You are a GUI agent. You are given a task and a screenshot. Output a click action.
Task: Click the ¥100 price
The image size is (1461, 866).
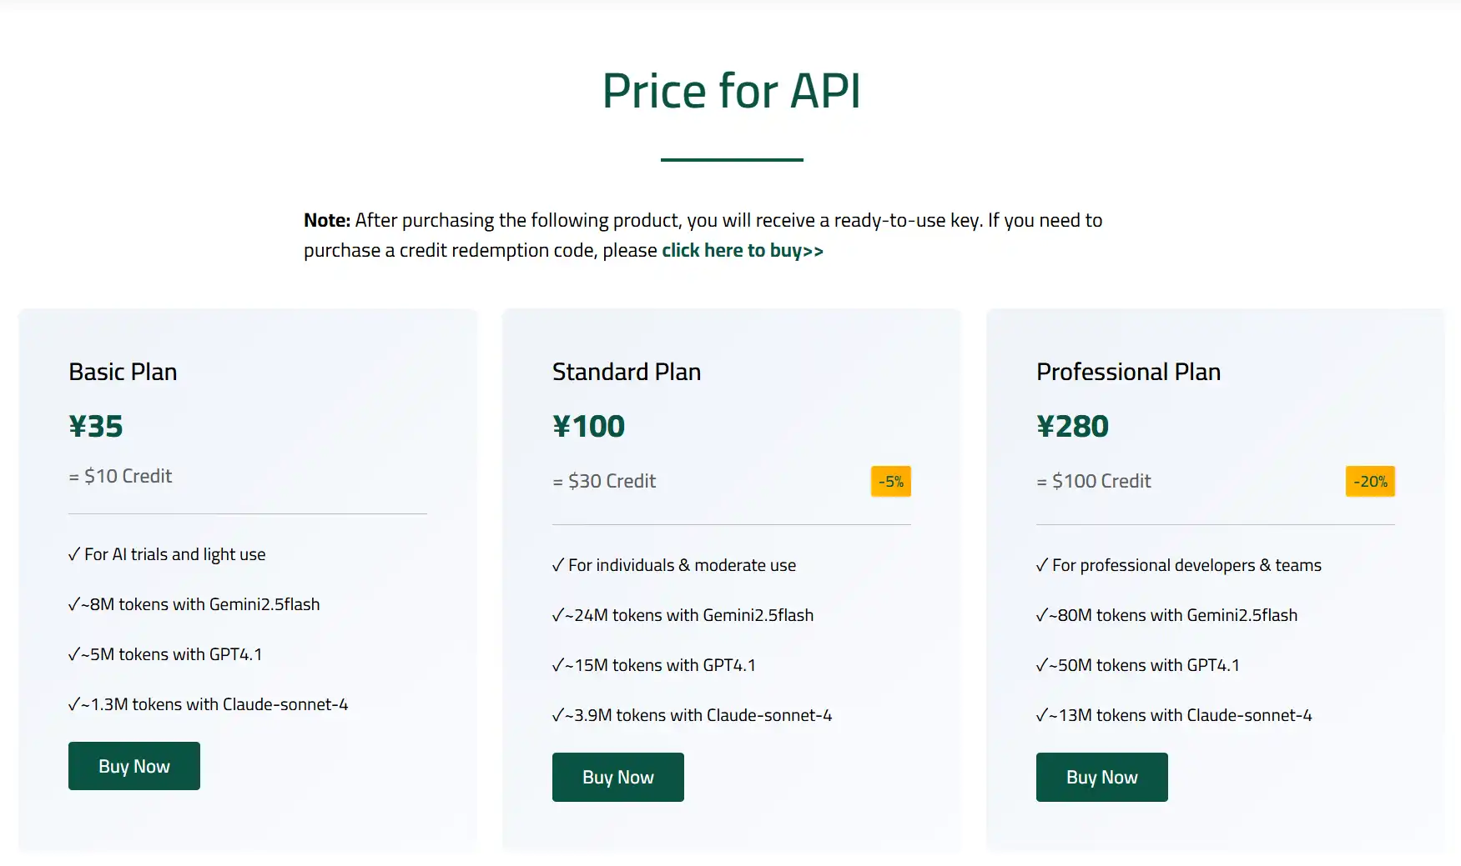point(588,426)
